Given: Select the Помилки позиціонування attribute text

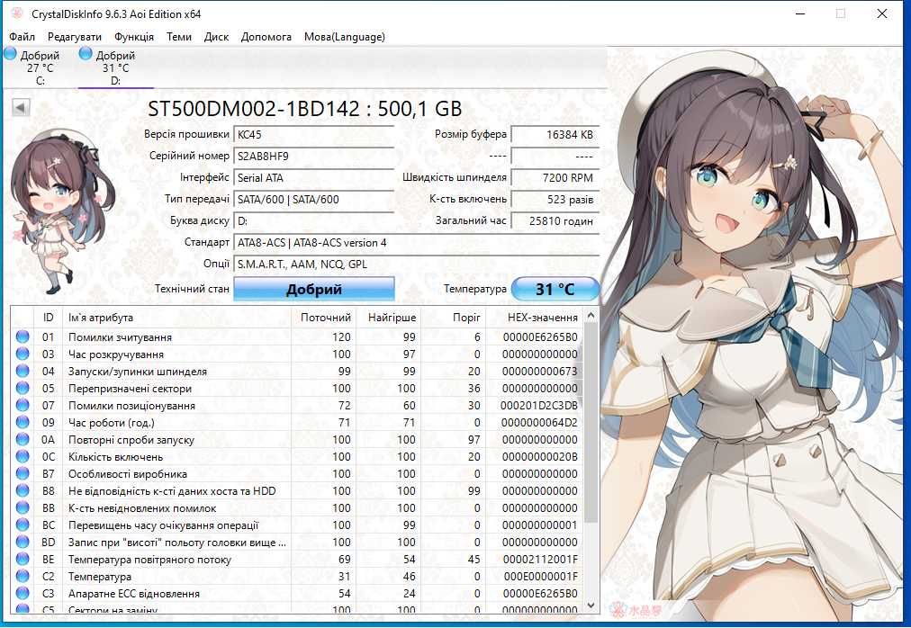Looking at the screenshot, I should 131,406.
